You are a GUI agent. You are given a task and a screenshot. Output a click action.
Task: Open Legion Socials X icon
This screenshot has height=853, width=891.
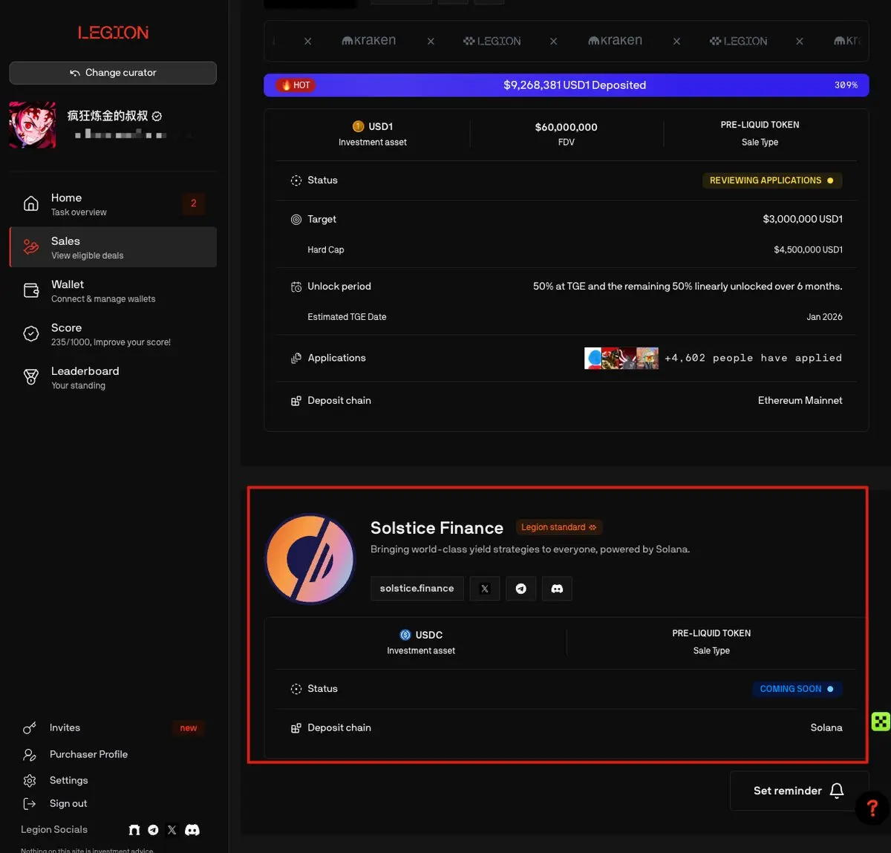pos(172,830)
